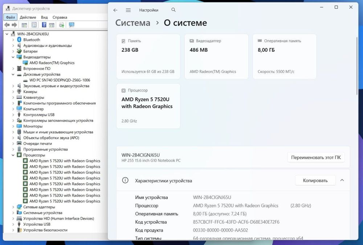Click the Контроллеры USB plug icon
The height and width of the screenshot is (245, 363).
click(19, 115)
